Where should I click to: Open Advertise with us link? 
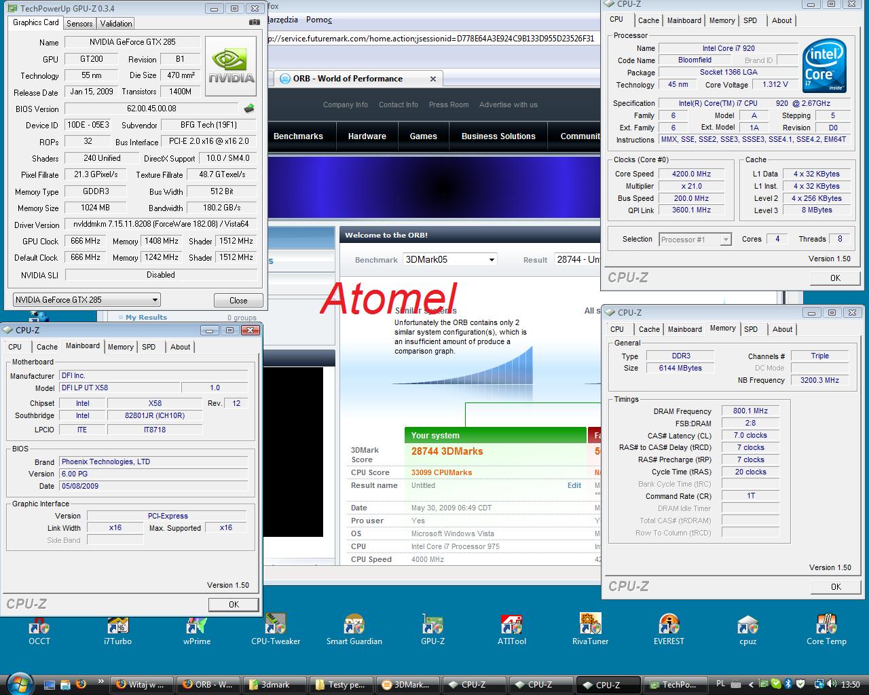pos(509,105)
